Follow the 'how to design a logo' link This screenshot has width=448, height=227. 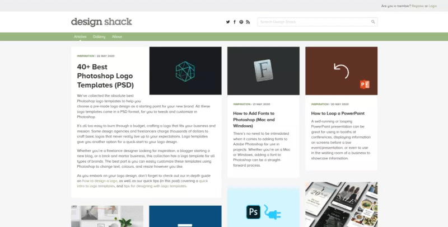100,181
